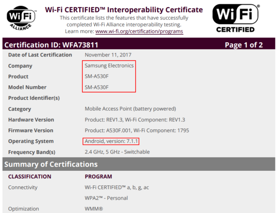Click the Samsung Electronics company value
Screen dimensions: 277x213
[x=109, y=65]
